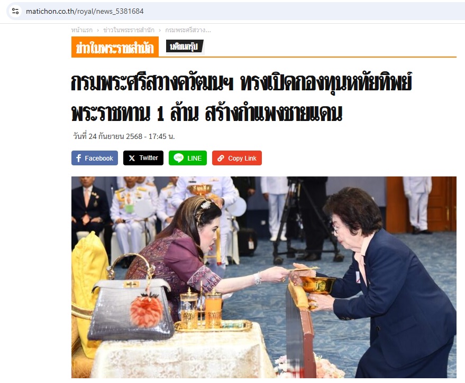Image resolution: width=465 pixels, height=383 pixels.
Task: Open the main article photo
Action: click(264, 277)
